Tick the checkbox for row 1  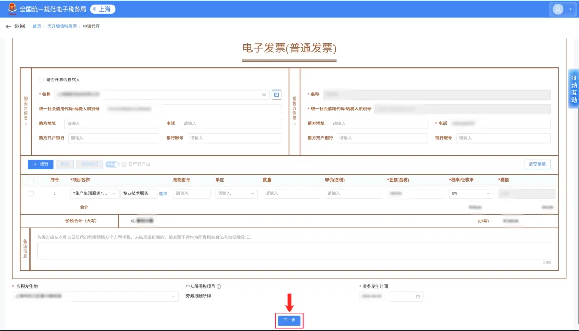pos(32,193)
